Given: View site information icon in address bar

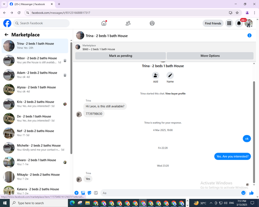Looking at the screenshot, I should click(x=27, y=12).
